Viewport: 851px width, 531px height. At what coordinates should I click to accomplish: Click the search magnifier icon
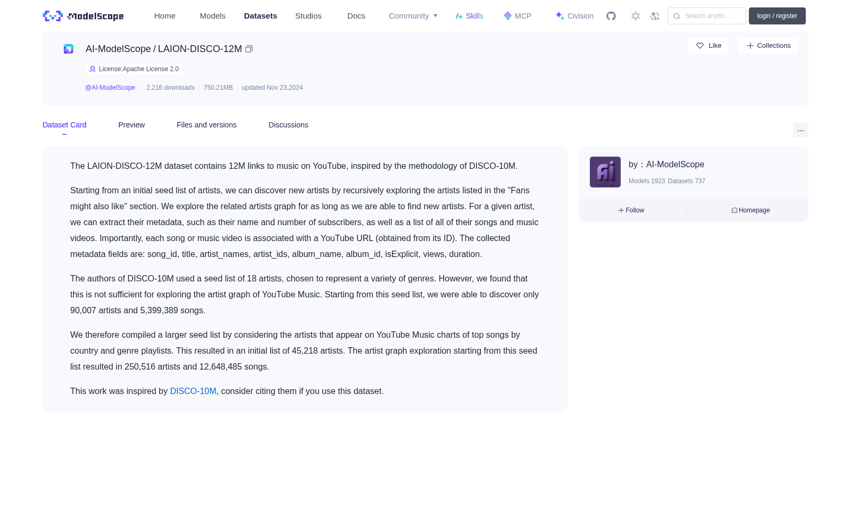coord(677,16)
